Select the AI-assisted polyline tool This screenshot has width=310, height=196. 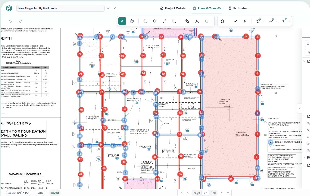click(x=272, y=21)
